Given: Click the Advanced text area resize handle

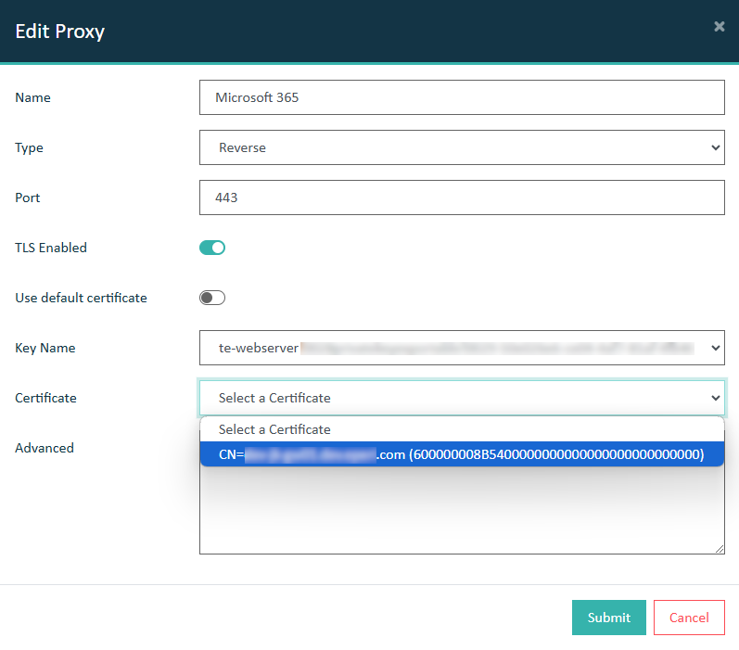Looking at the screenshot, I should (x=720, y=549).
